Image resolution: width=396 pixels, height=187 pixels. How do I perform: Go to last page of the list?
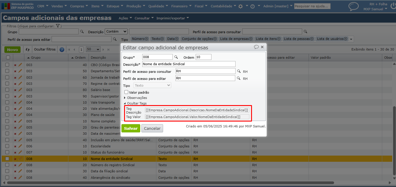pos(109,50)
